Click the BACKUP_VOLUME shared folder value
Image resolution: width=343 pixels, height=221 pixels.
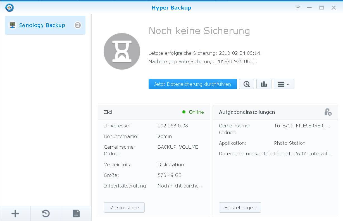(x=178, y=147)
